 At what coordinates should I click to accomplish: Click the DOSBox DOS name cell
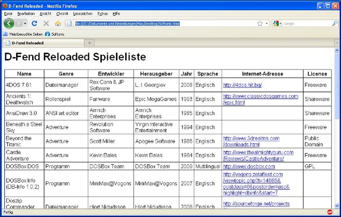point(24,166)
